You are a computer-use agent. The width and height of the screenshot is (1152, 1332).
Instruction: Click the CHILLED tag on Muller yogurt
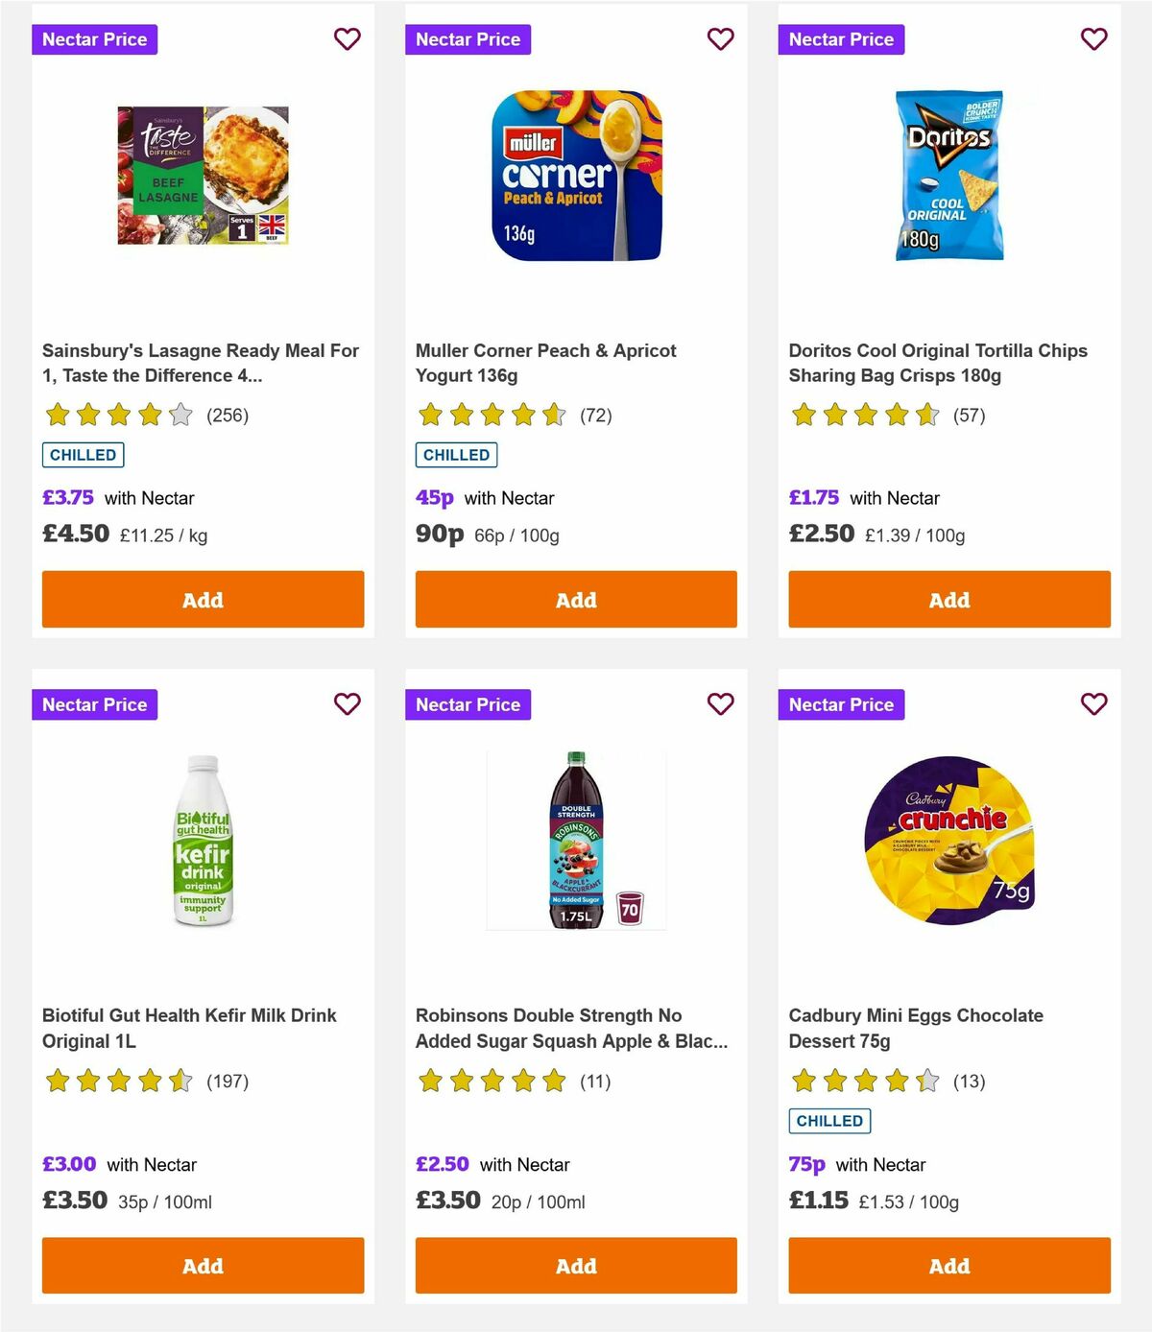456,455
